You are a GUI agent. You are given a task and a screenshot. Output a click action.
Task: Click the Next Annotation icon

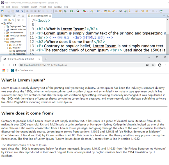click(x=130, y=11)
